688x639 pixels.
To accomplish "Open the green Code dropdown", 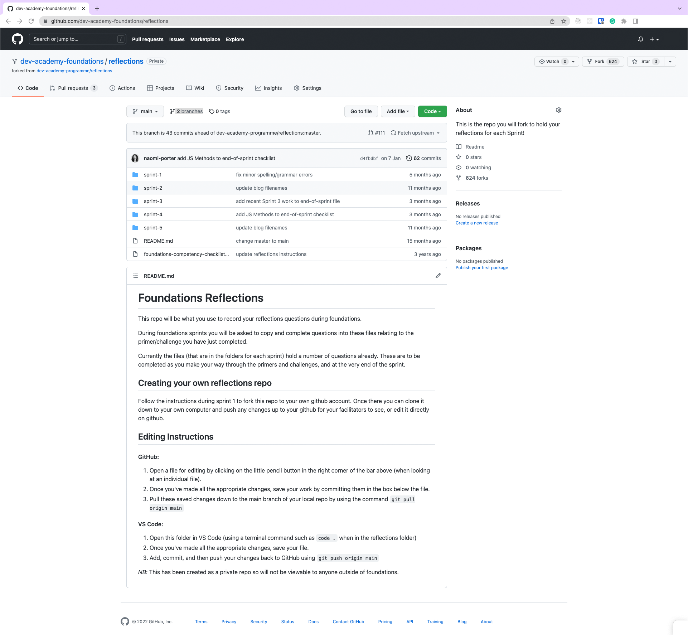I will pos(432,111).
